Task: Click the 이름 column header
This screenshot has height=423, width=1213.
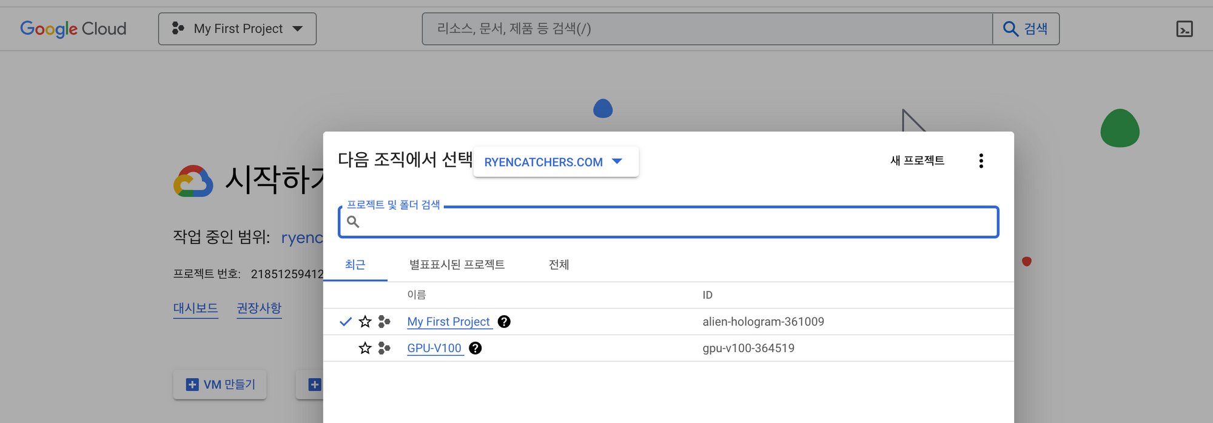Action: pos(417,295)
